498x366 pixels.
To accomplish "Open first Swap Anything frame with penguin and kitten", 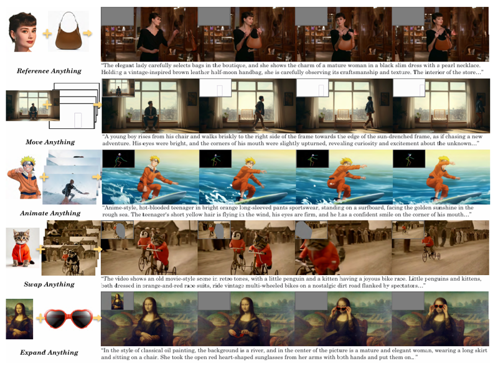I will point(149,248).
